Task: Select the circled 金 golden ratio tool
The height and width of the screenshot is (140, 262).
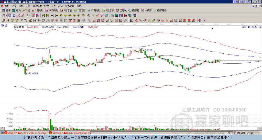Action: [x=149, y=20]
